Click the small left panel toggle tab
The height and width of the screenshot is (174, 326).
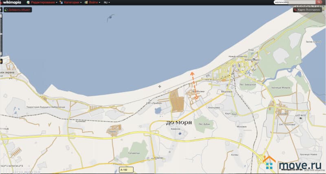[x=1, y=62]
